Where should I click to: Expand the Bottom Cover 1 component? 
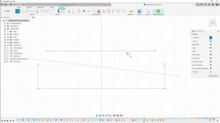pos(5,53)
